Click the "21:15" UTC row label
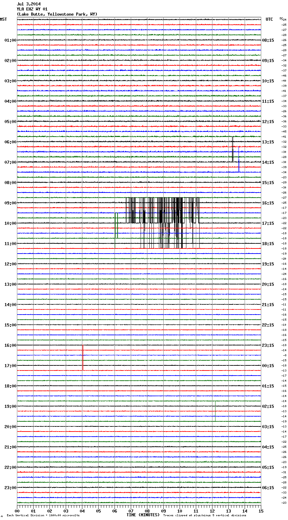This screenshot has width=288, height=520. tap(268, 305)
